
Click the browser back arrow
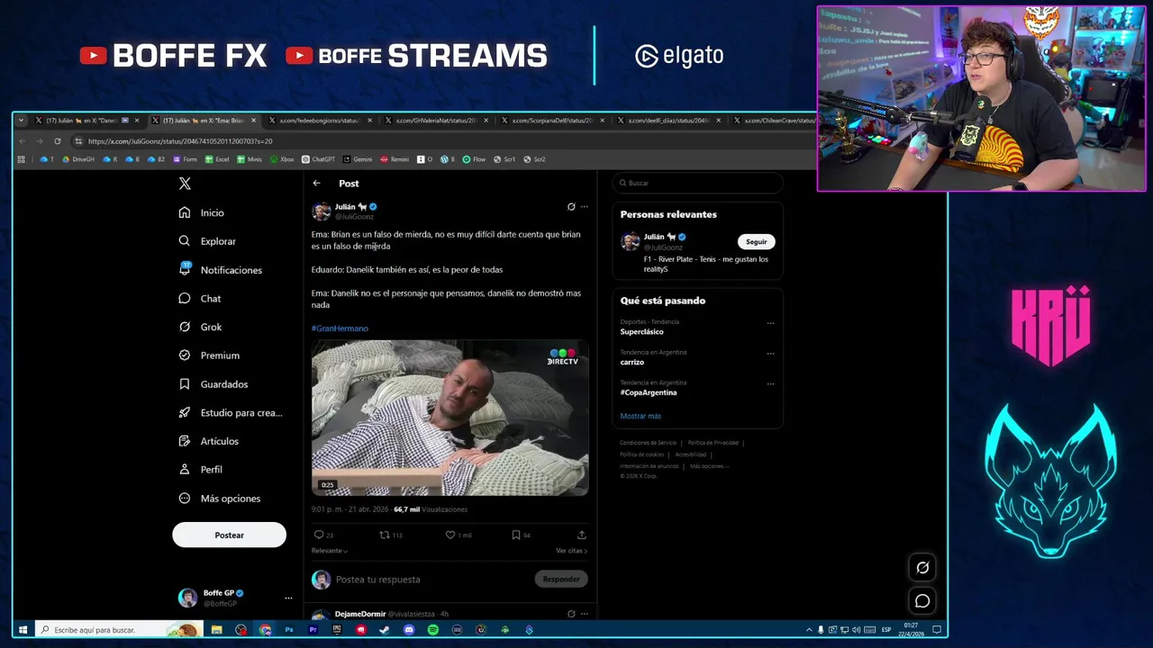tap(23, 141)
